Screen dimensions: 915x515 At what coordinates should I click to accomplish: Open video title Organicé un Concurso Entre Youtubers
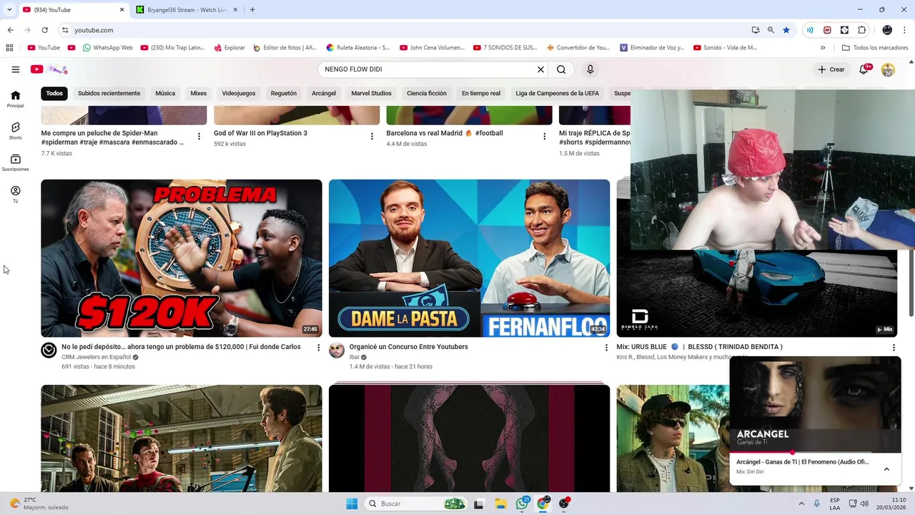409,347
